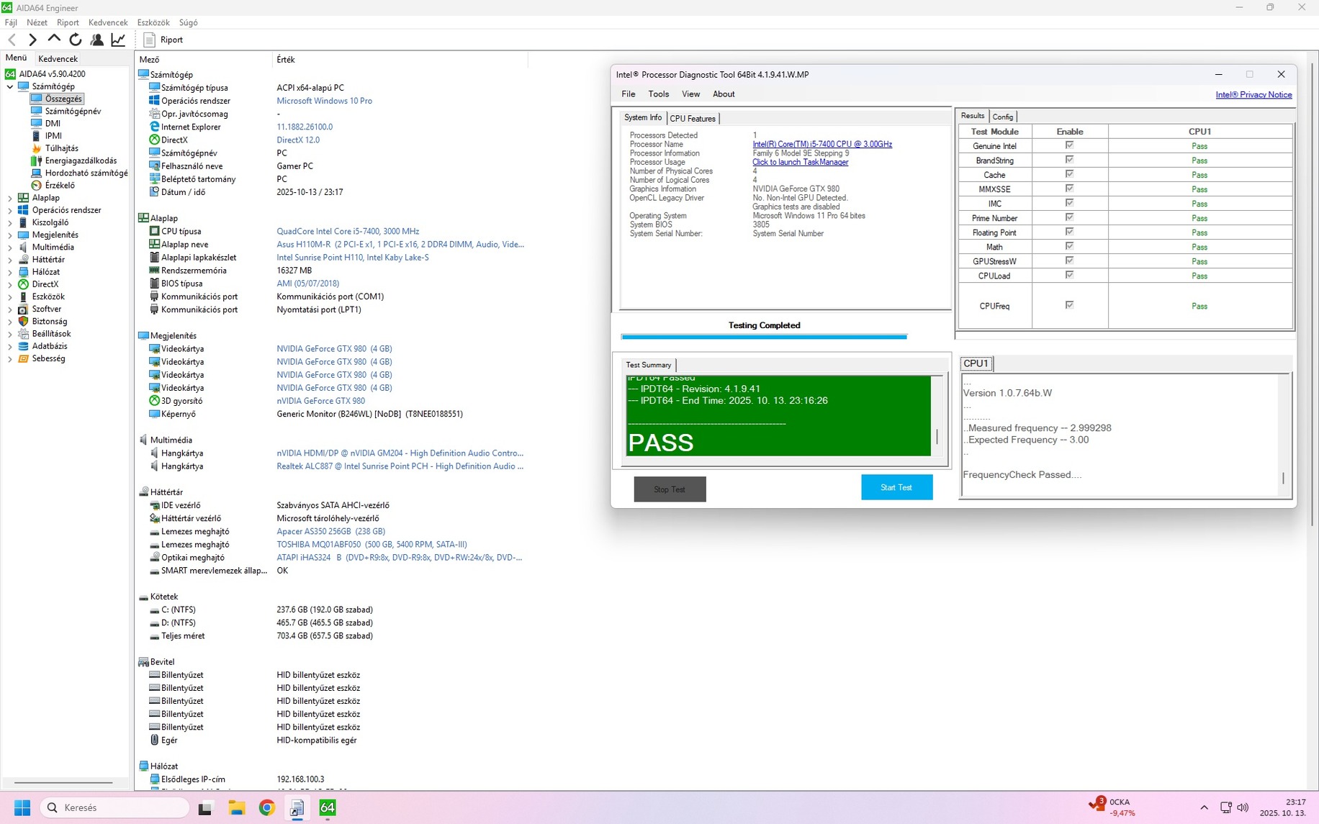Click to launch TaskManager link
This screenshot has width=1319, height=824.
[x=801, y=162]
